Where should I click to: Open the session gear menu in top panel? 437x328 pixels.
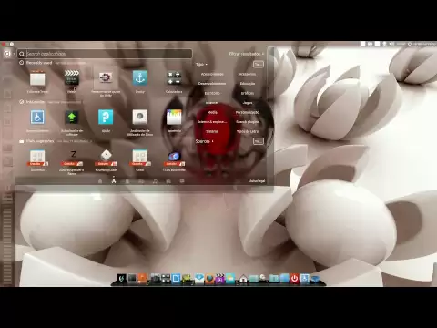click(410, 44)
